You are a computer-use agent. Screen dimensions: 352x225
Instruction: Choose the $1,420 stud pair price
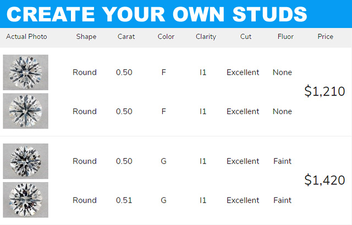pyautogui.click(x=324, y=180)
